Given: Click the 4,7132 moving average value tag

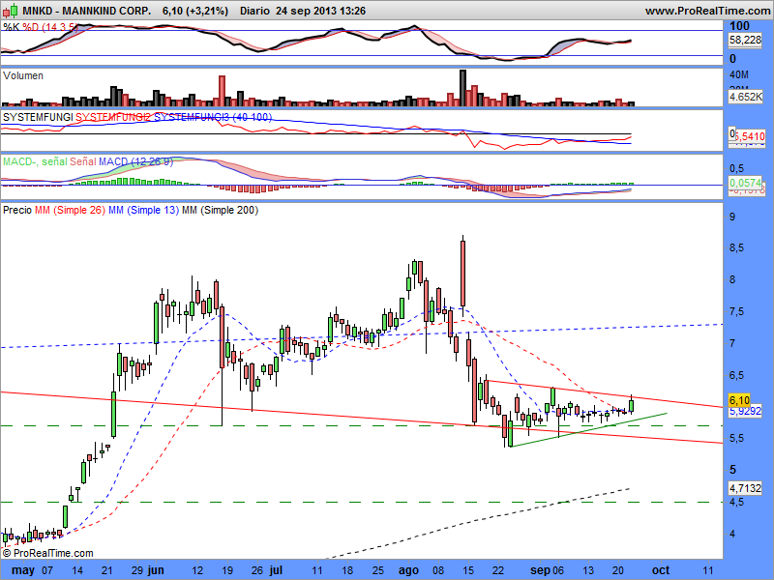Looking at the screenshot, I should pos(745,488).
